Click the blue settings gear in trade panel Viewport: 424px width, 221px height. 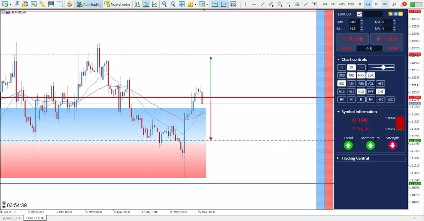pyautogui.click(x=396, y=14)
